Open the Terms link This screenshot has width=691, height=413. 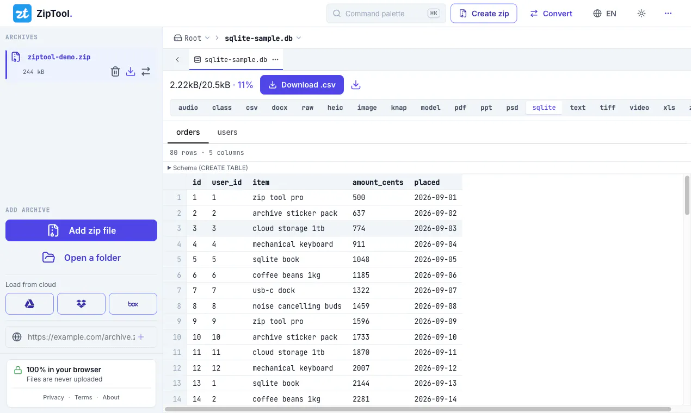click(83, 397)
